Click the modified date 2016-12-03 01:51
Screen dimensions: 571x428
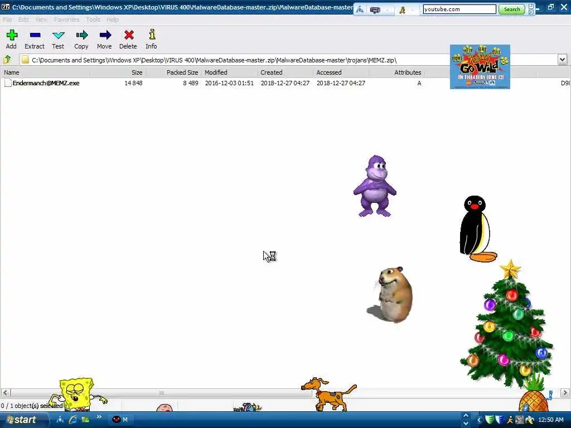tap(229, 83)
